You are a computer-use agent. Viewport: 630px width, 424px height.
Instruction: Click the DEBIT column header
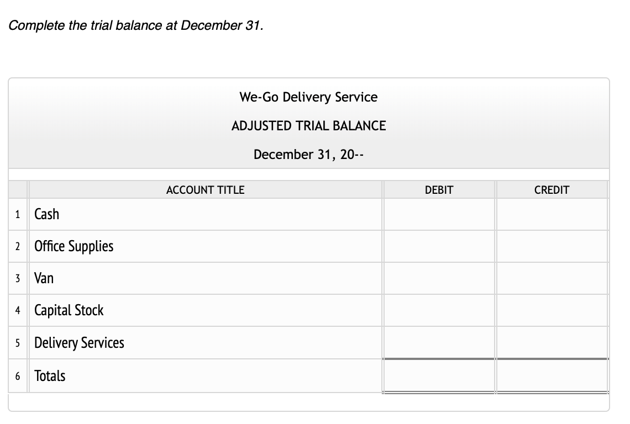[x=439, y=190]
